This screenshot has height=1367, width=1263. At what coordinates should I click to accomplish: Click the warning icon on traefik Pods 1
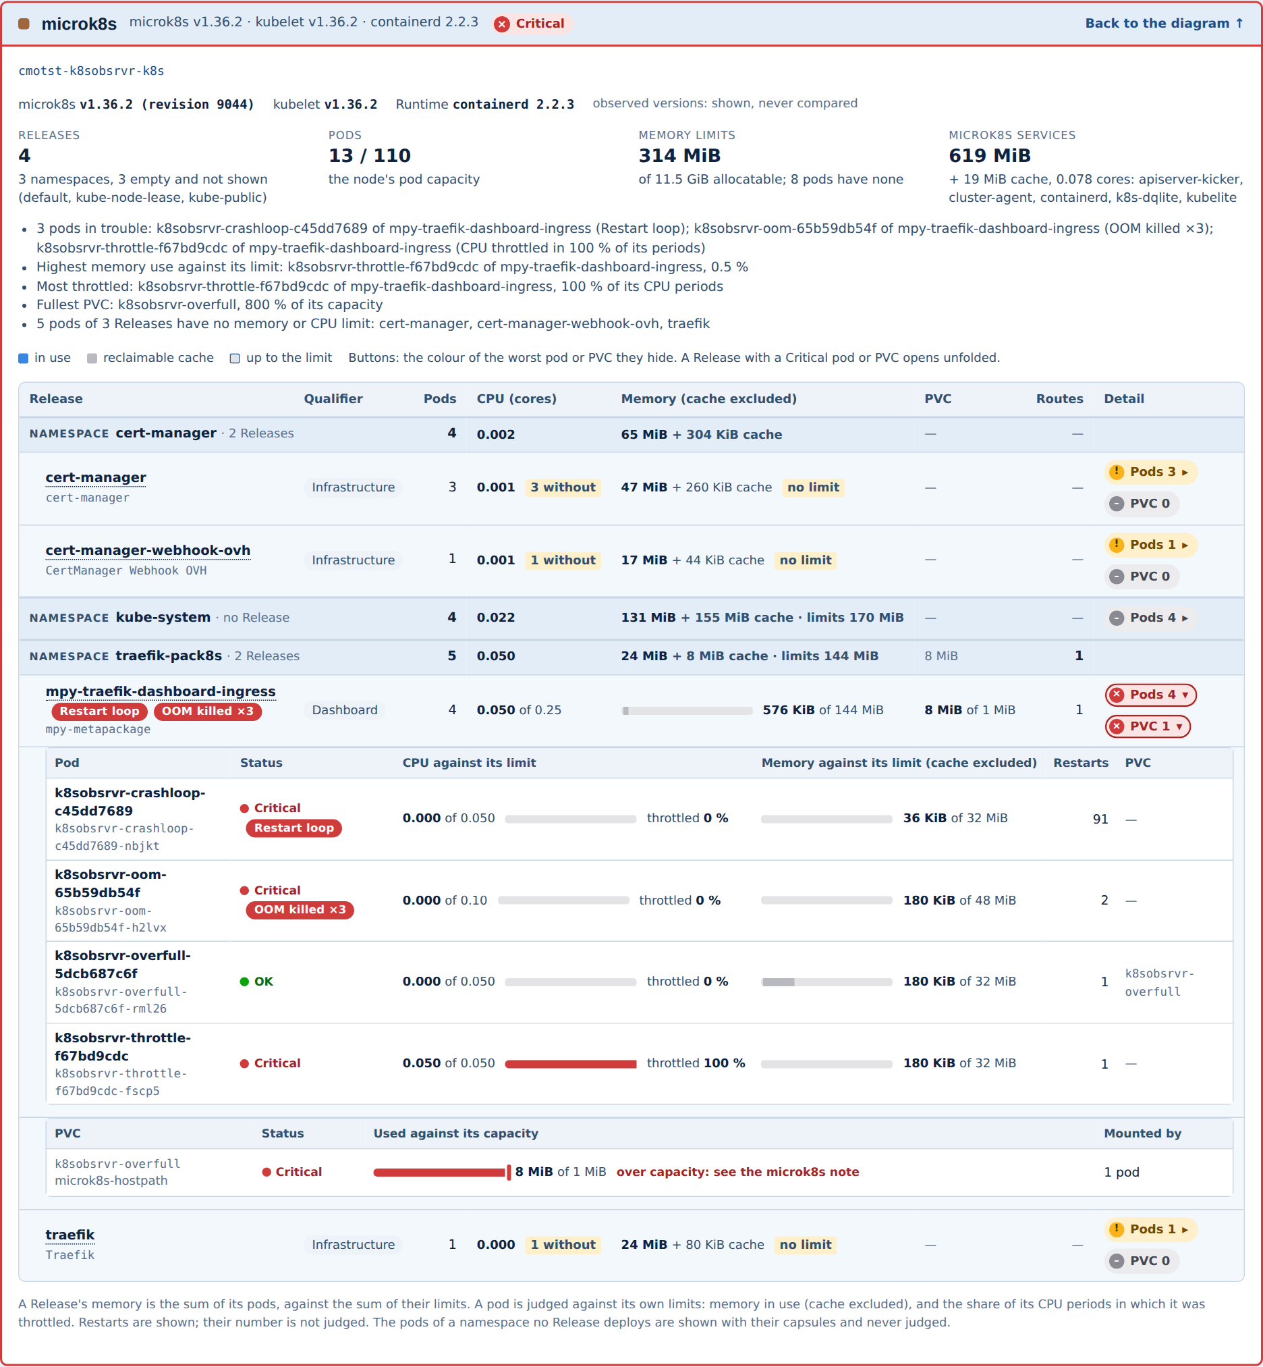point(1116,1229)
